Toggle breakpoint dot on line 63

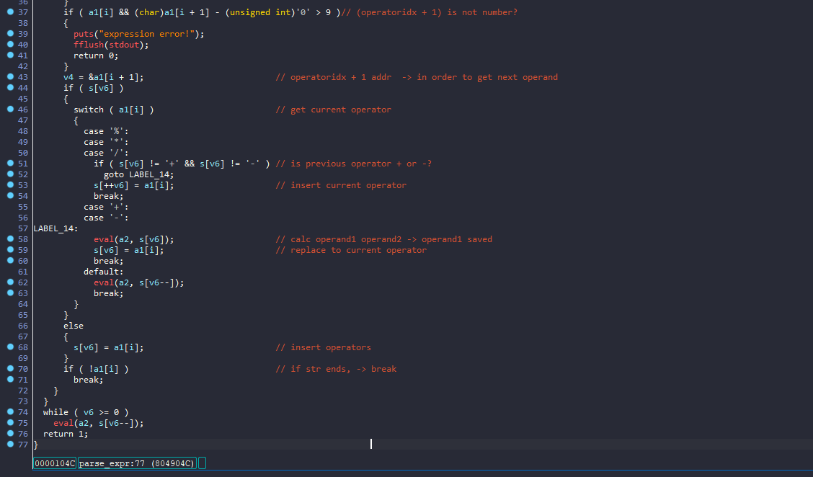point(10,293)
